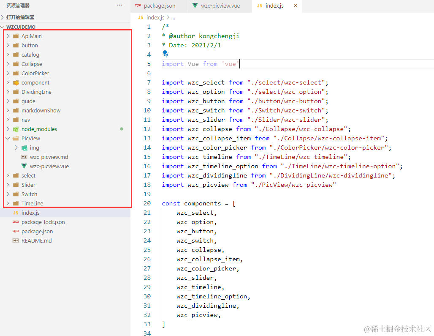This screenshot has height=336, width=434.
Task: Click the npm icon beside package-lock.json
Action: click(x=16, y=222)
